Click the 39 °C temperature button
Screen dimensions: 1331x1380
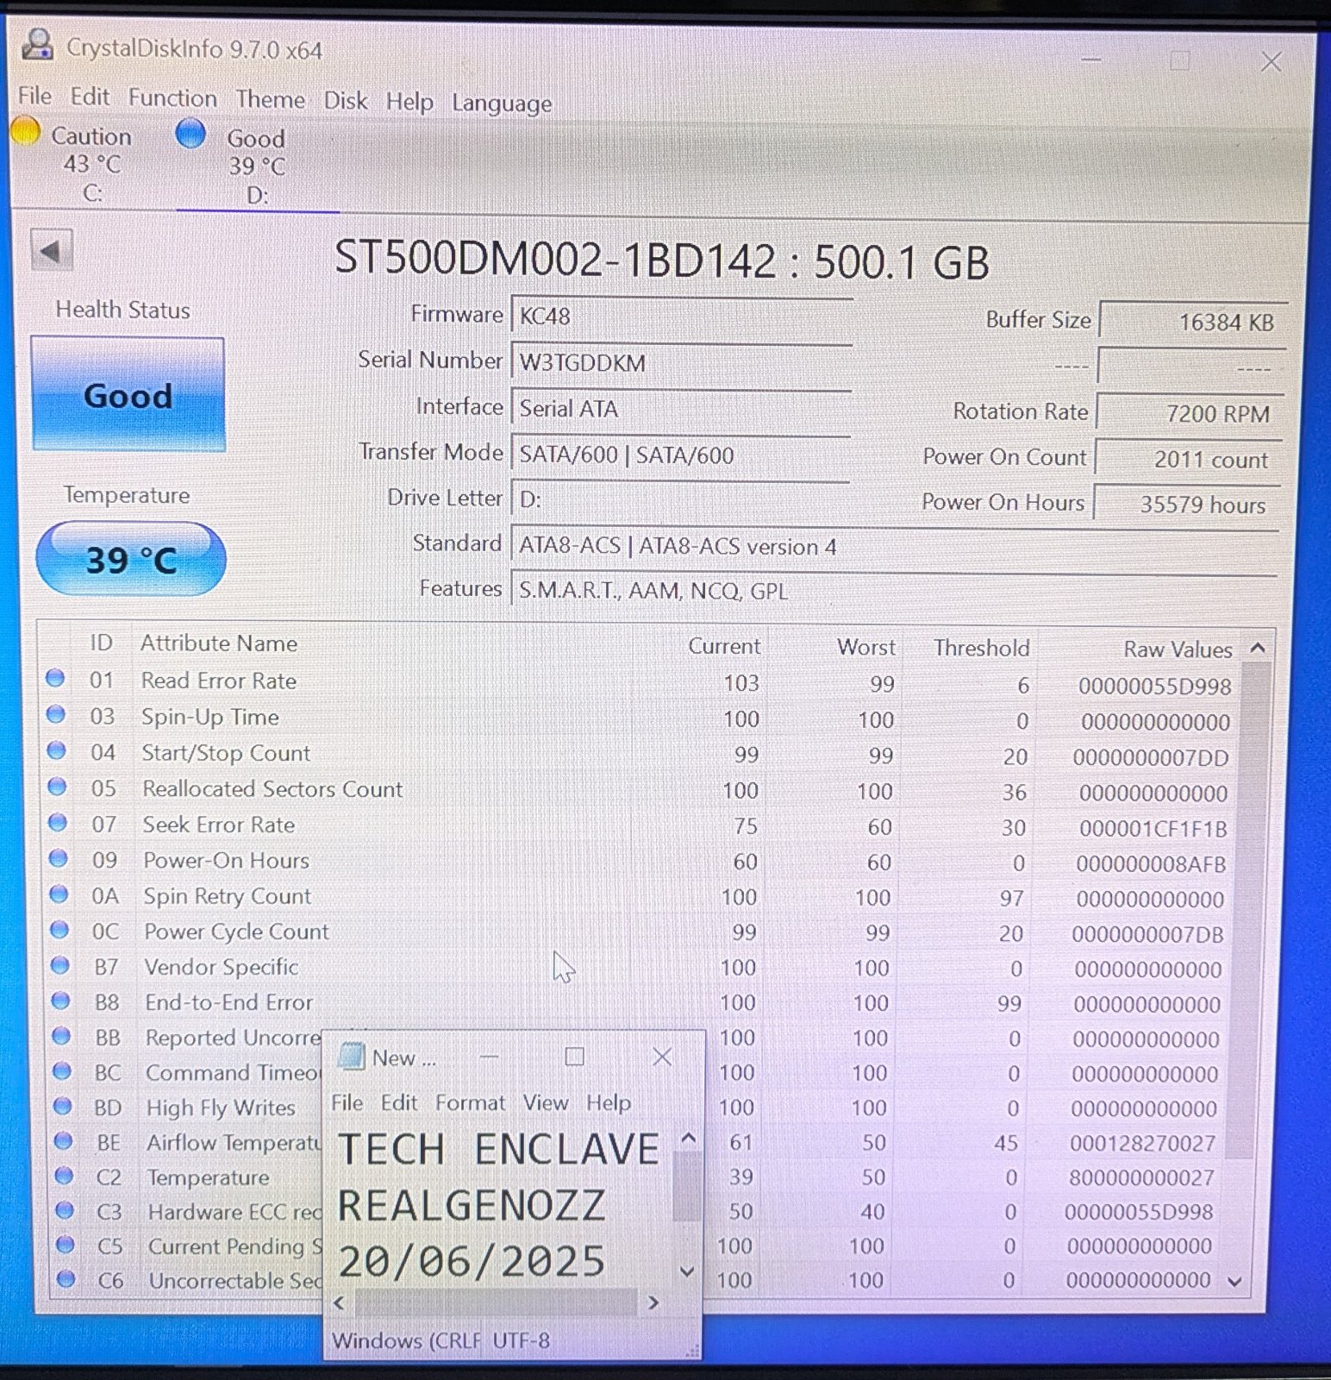point(130,559)
